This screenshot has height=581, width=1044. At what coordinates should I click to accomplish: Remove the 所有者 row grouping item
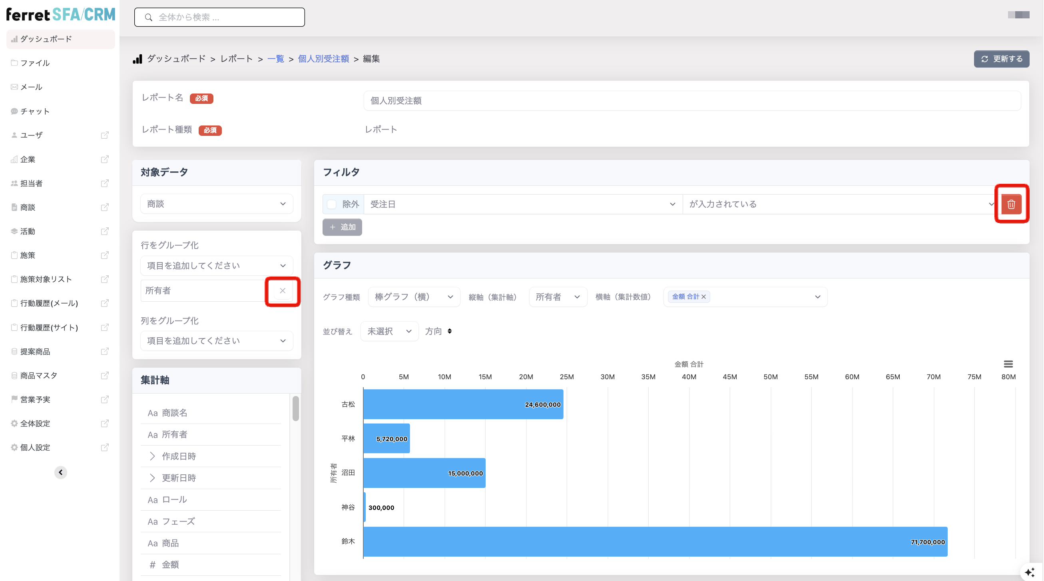coord(283,290)
